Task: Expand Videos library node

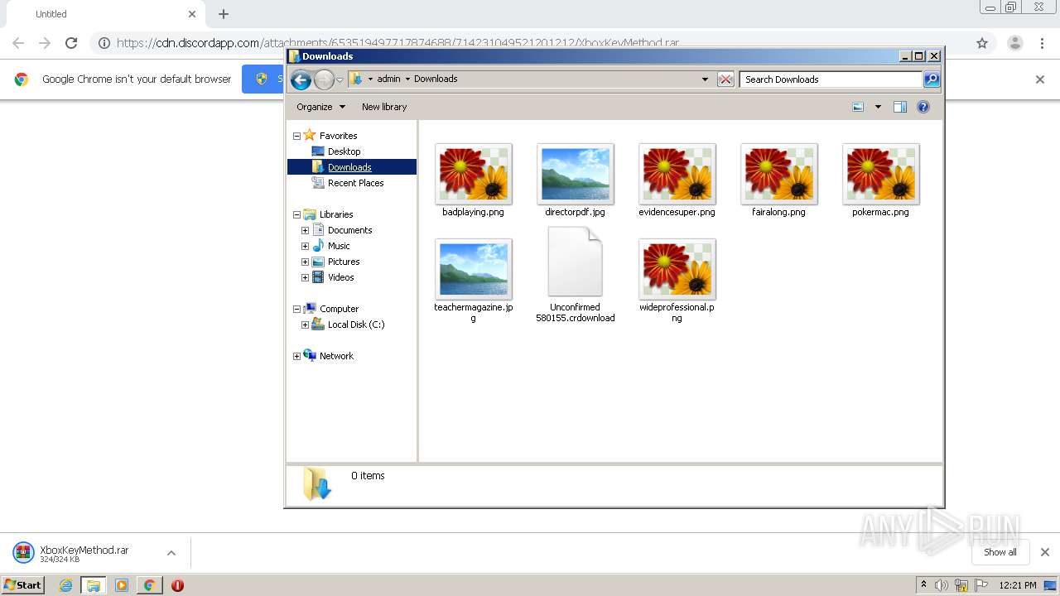Action: tap(305, 277)
